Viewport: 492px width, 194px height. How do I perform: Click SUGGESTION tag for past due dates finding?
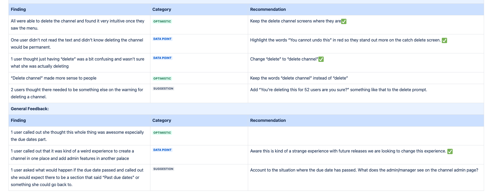tap(163, 169)
